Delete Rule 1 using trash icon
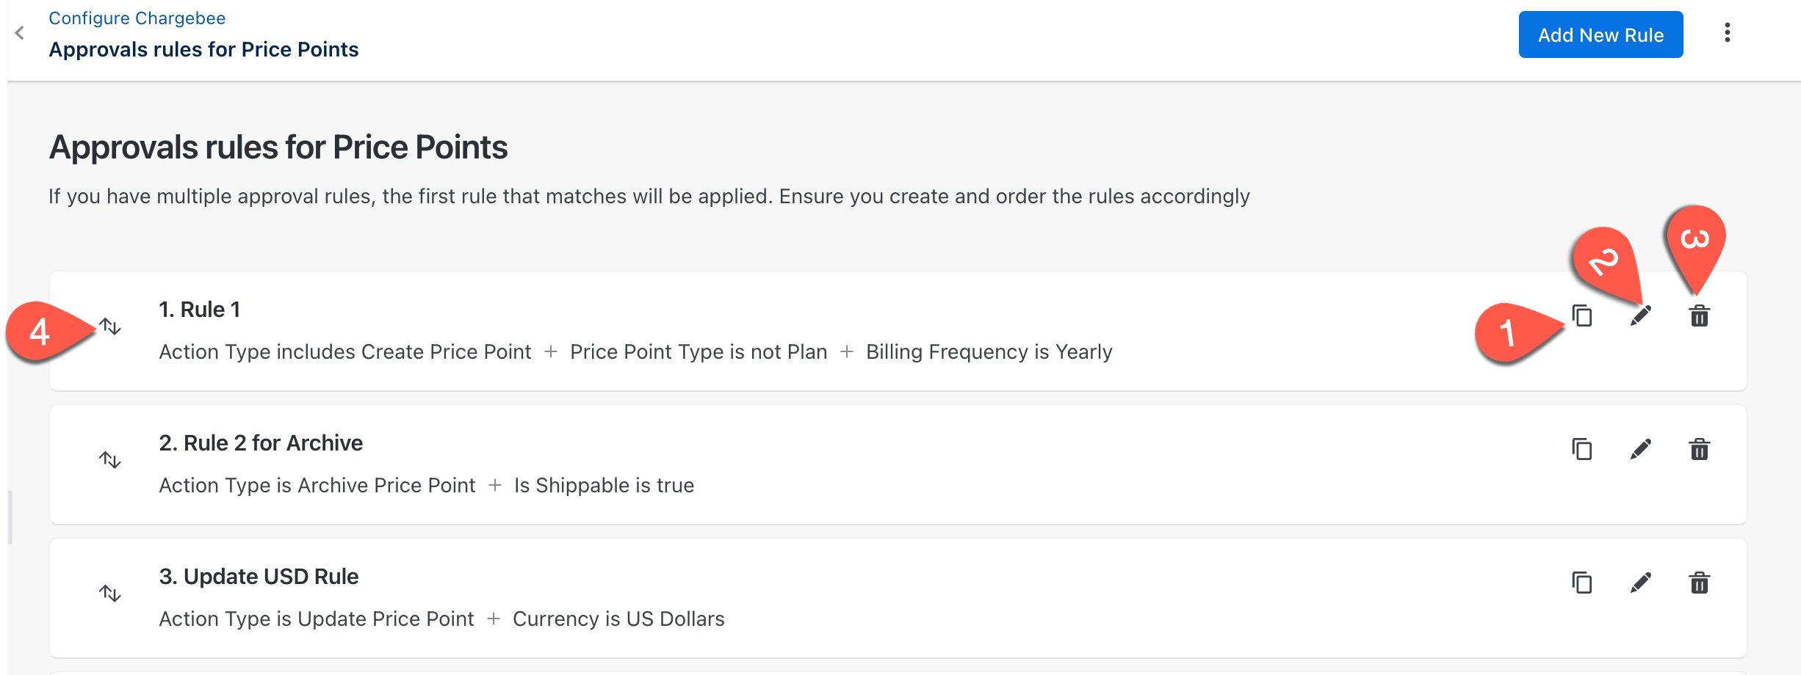This screenshot has width=1801, height=675. pos(1699,316)
